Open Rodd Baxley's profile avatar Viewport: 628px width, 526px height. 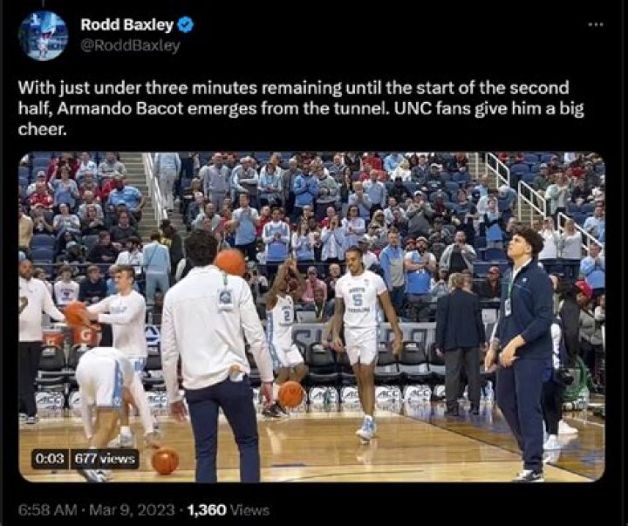[x=44, y=36]
